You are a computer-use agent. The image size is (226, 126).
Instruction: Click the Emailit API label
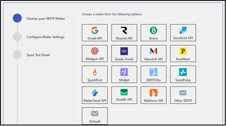124,100
